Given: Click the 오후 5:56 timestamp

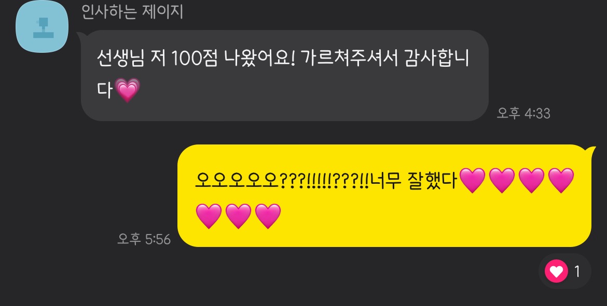Looking at the screenshot, I should [144, 239].
